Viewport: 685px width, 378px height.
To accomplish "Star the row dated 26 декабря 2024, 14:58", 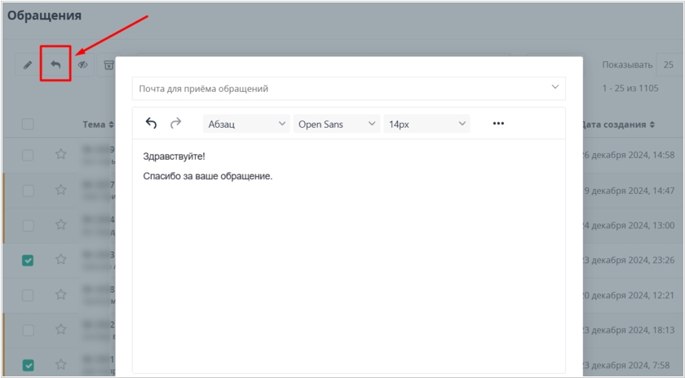I will [60, 154].
